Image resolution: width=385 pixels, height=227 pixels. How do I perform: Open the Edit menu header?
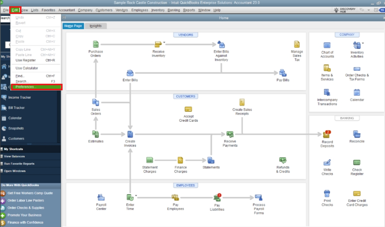coord(15,10)
